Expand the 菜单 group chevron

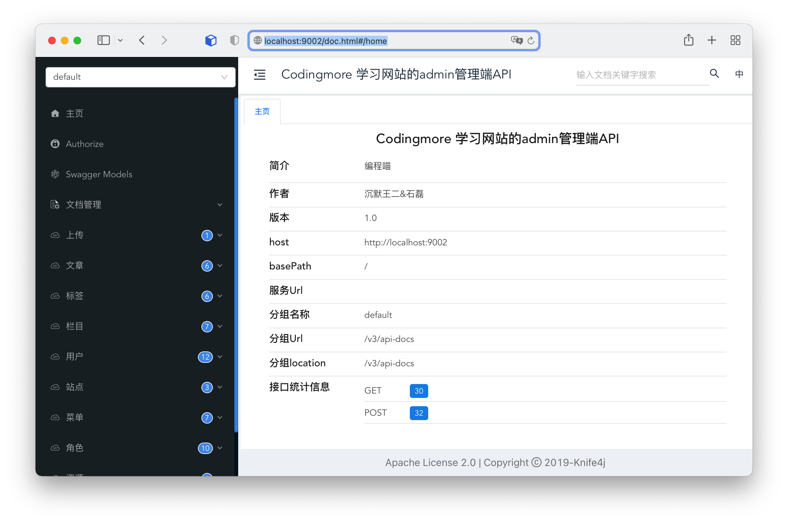tap(220, 417)
